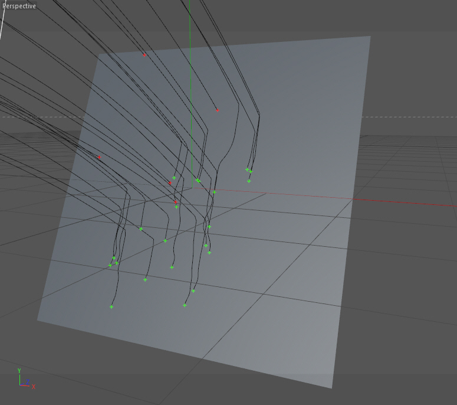This screenshot has width=457, height=405.
Task: Click the green Y label on axis gizmo
Action: 19,371
